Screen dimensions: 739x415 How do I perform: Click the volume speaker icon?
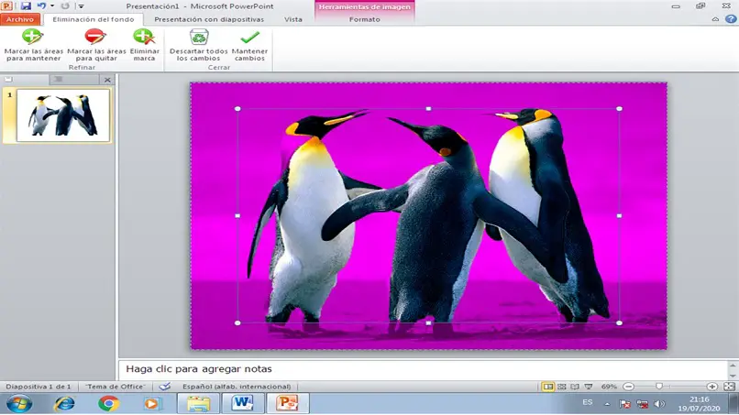(x=659, y=404)
